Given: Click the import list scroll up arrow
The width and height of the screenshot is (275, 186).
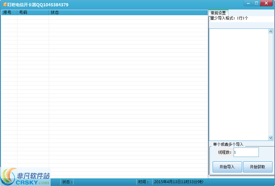Looking at the screenshot, I should tap(271, 31).
